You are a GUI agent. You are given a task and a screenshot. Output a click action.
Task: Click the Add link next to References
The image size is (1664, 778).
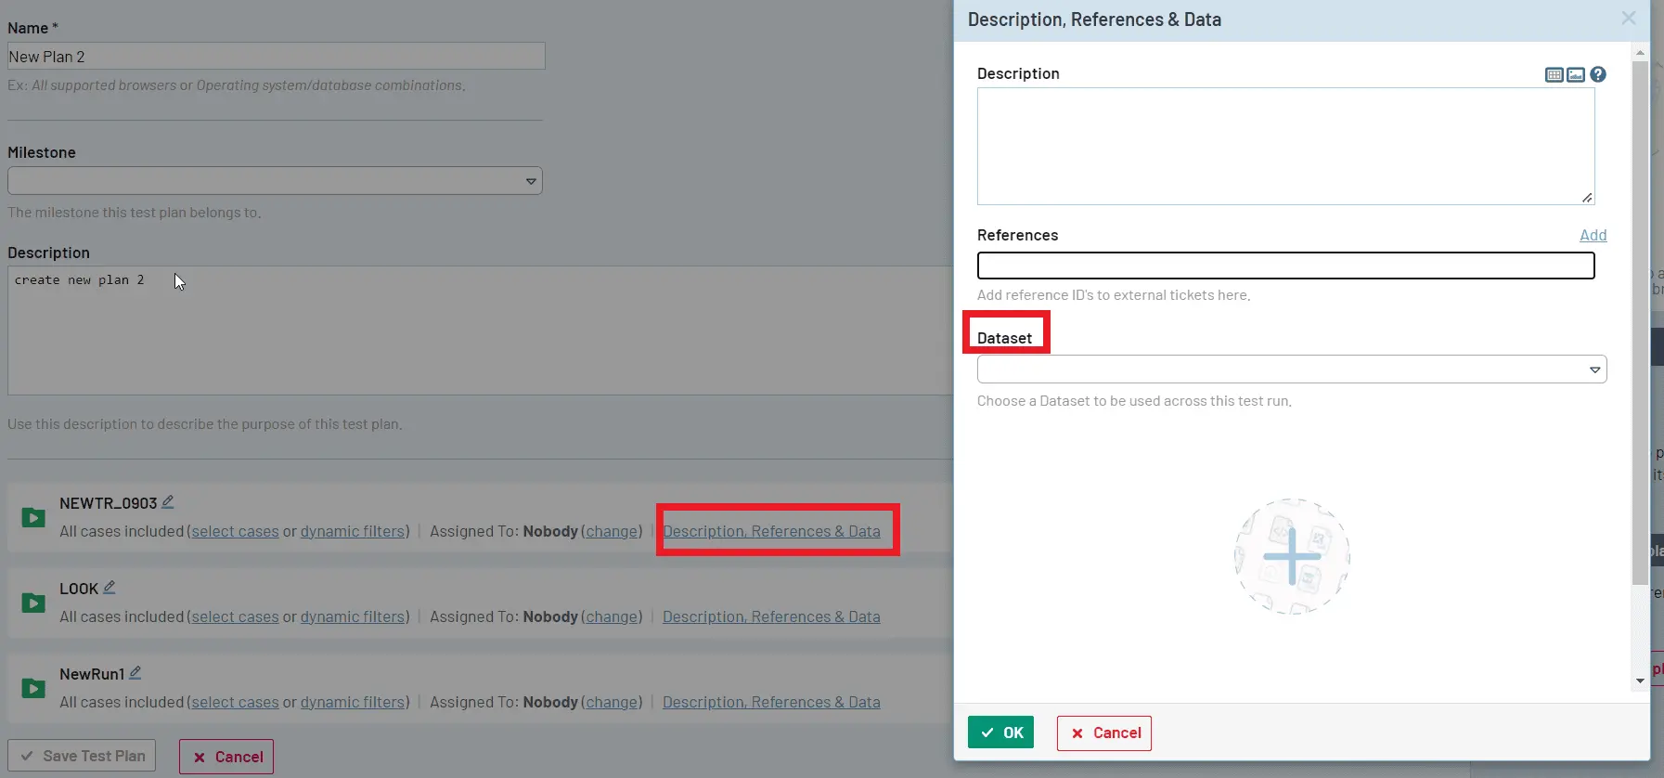(1593, 235)
